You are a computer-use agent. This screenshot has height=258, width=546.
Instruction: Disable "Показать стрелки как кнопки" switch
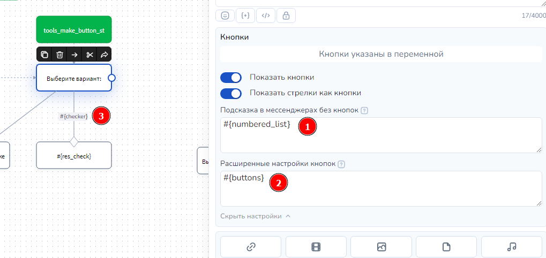click(231, 93)
